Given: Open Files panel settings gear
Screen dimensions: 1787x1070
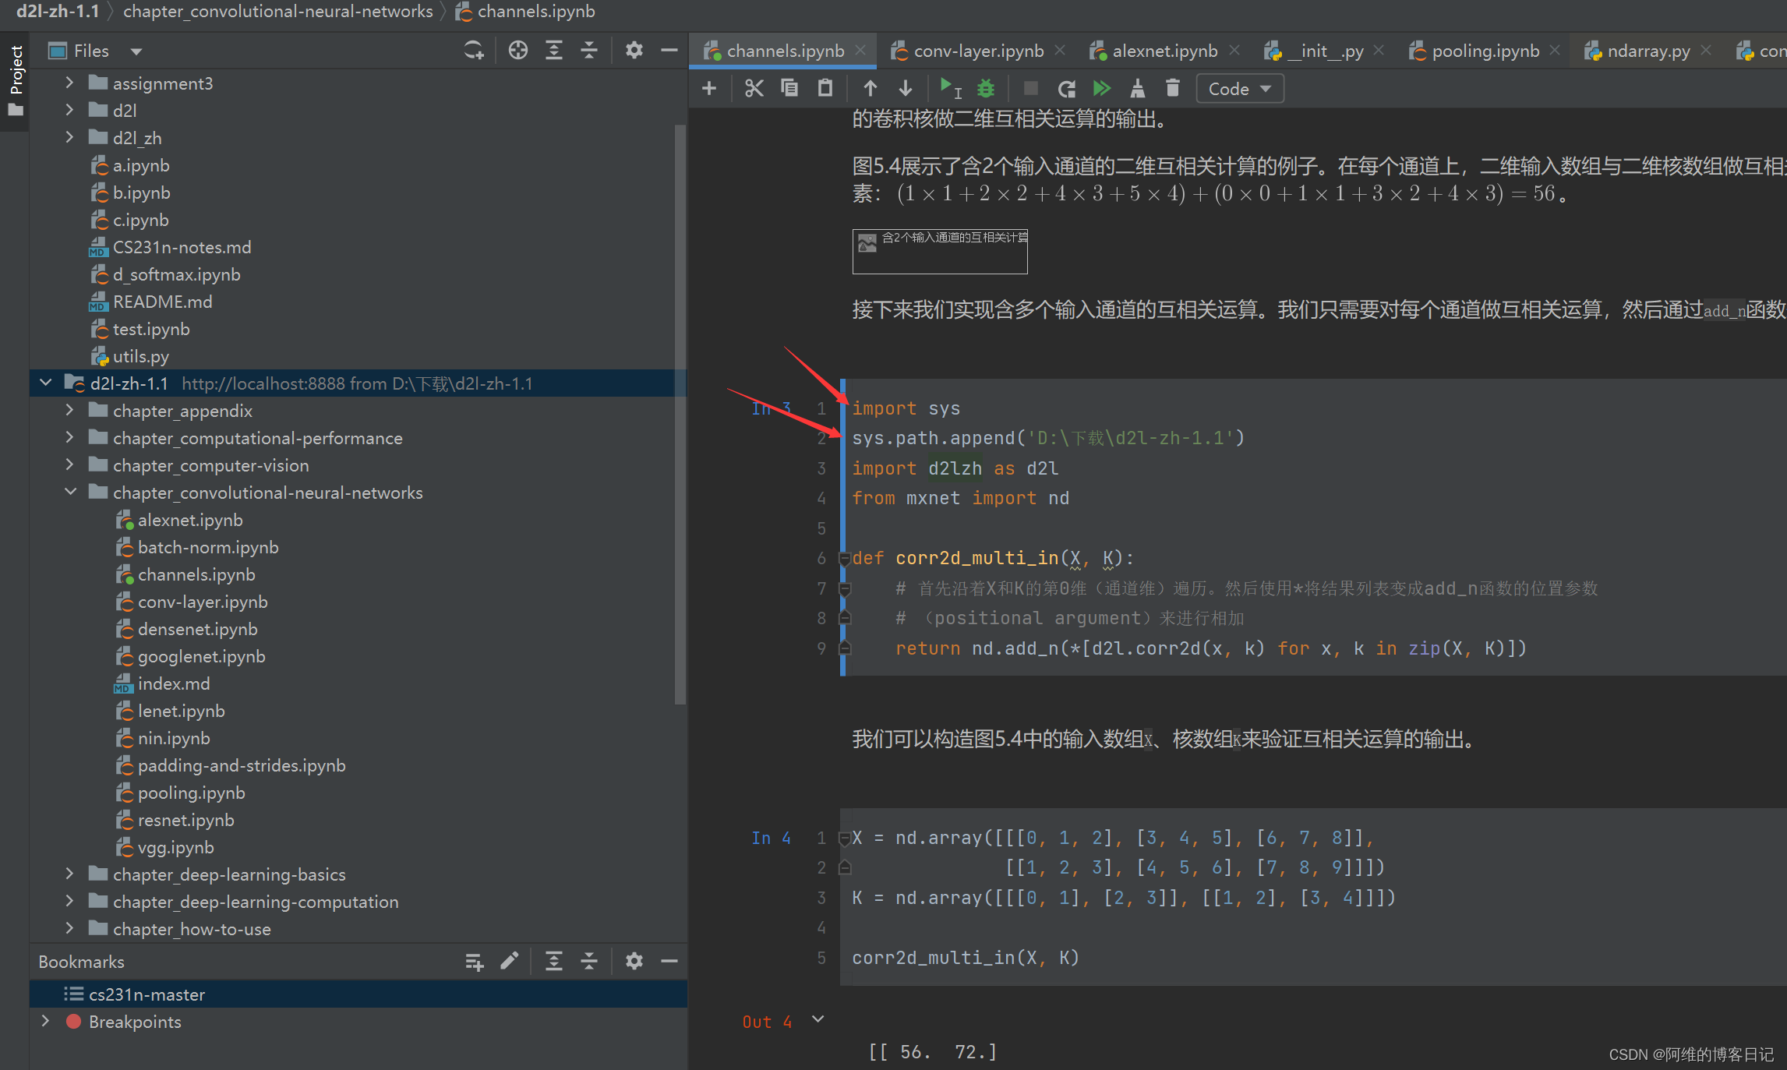Looking at the screenshot, I should click(634, 51).
